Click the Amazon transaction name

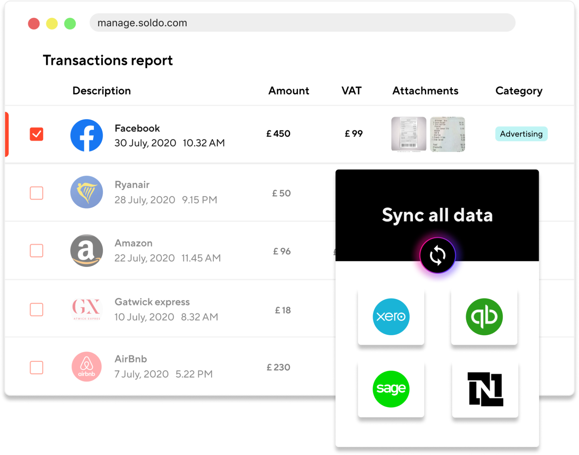coord(134,243)
